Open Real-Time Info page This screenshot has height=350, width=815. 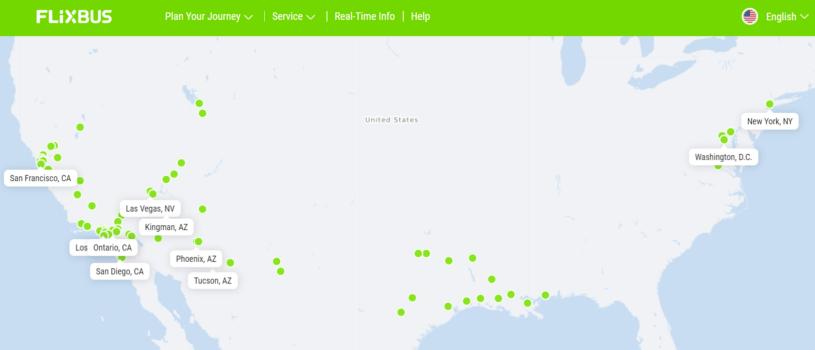(x=364, y=17)
